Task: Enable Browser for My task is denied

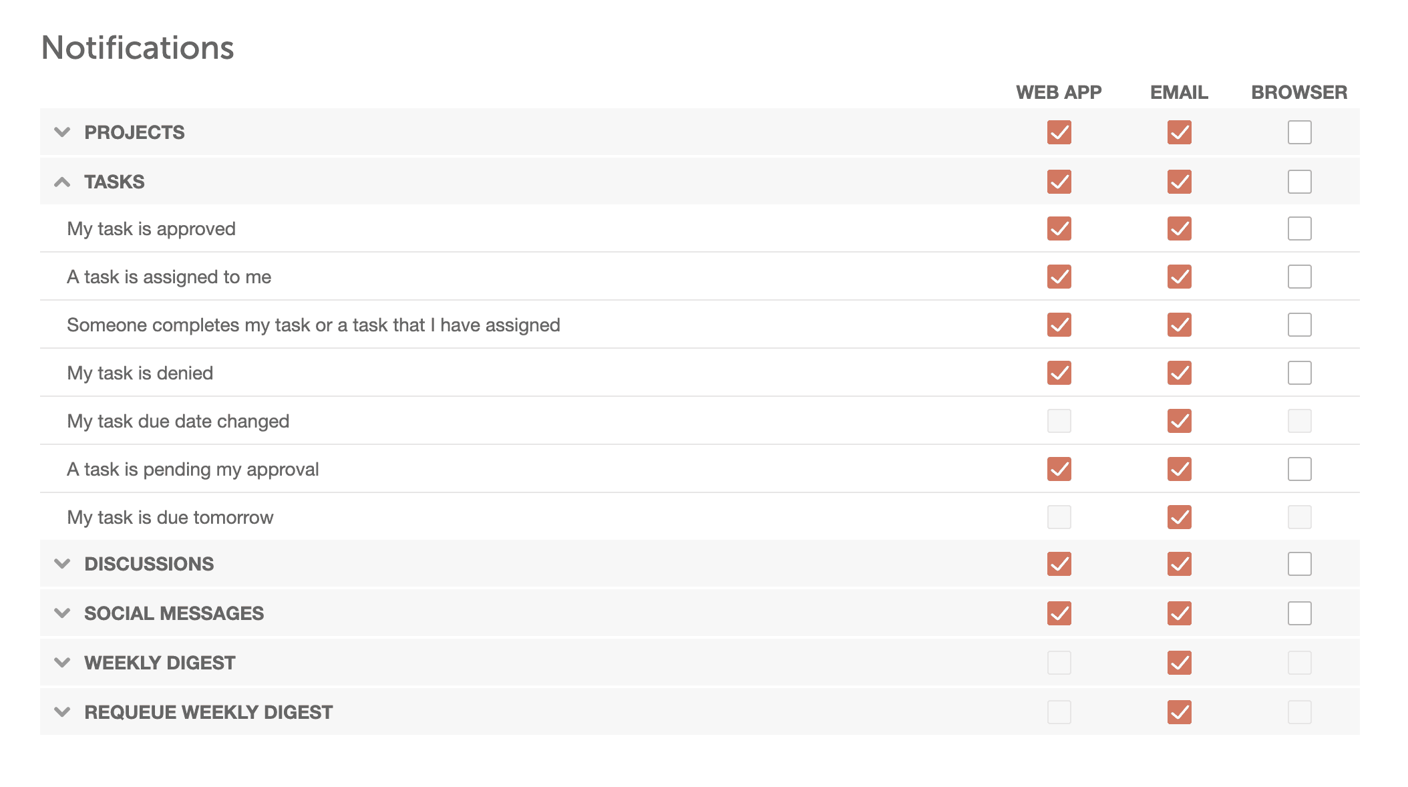Action: point(1300,373)
